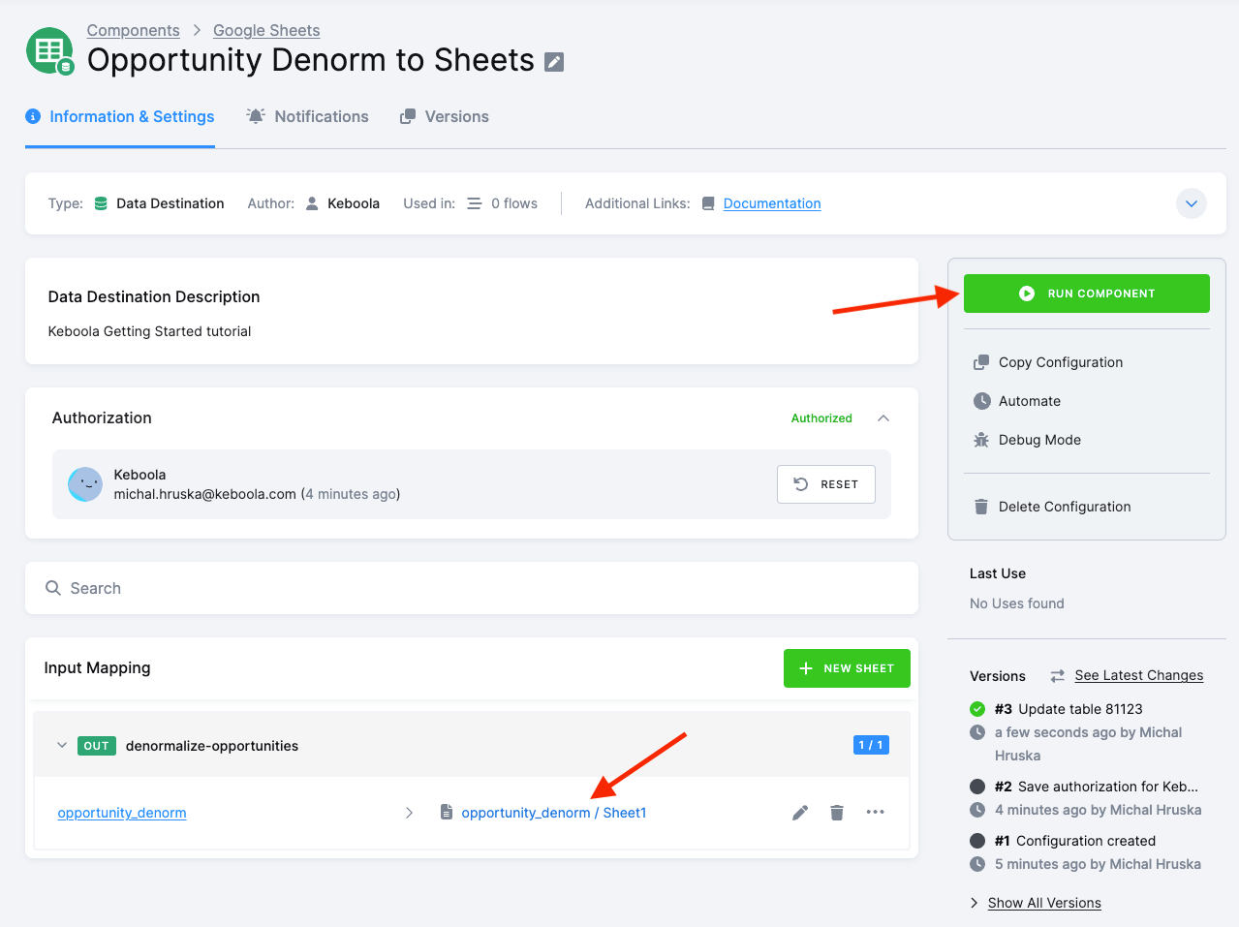Viewport: 1239px width, 927px height.
Task: Click version #1 Configuration created entry
Action: 1075,841
